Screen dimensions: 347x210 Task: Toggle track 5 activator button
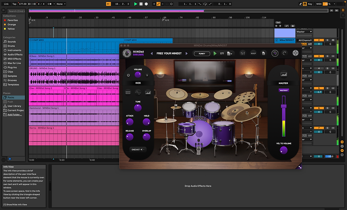(319, 88)
